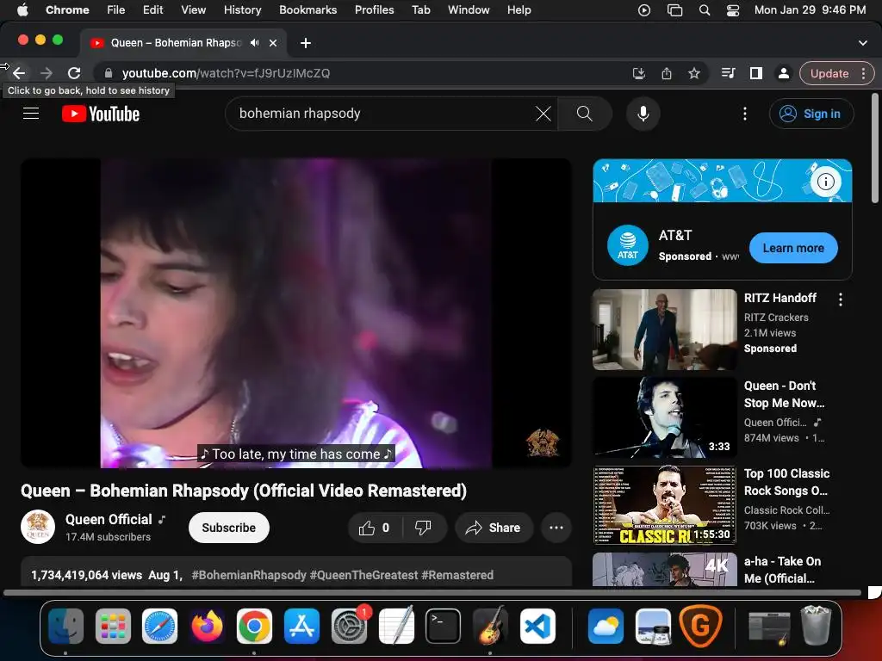
Task: Click Learn more on the AT&T ad
Action: [x=793, y=248]
